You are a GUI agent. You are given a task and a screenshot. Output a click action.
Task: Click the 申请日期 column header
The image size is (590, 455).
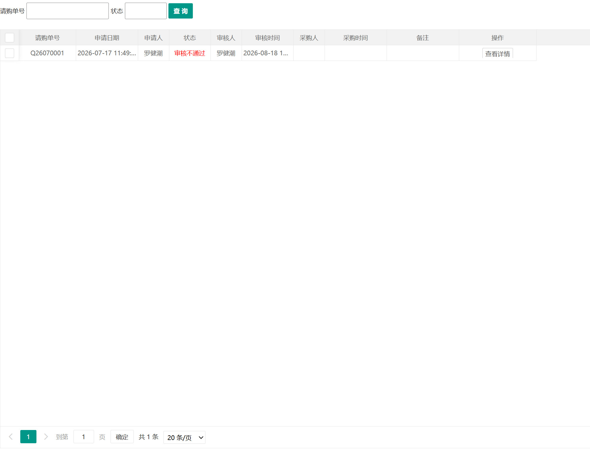pos(107,38)
